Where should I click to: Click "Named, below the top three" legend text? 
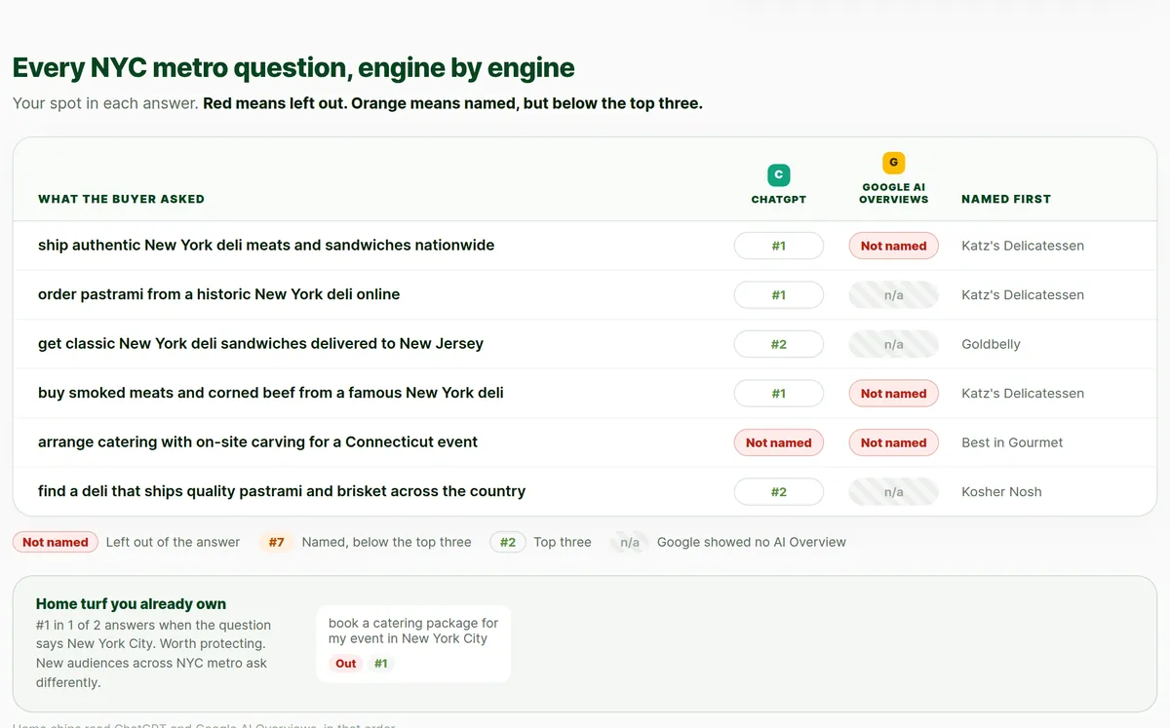pyautogui.click(x=386, y=542)
